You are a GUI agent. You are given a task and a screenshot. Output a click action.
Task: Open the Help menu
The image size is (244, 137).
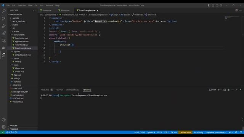tap(58, 5)
